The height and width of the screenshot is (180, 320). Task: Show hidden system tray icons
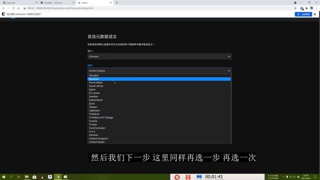[x=283, y=176]
